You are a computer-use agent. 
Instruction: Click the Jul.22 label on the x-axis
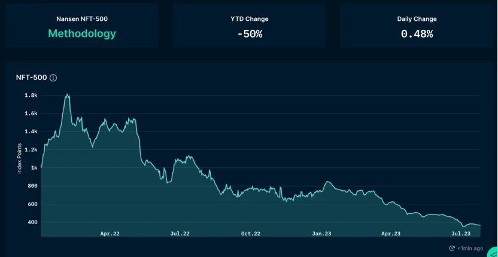pos(180,234)
